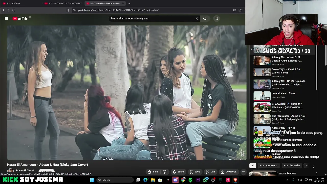Switch the ENG input language
Screen dimensions: 327x184
[300, 180]
